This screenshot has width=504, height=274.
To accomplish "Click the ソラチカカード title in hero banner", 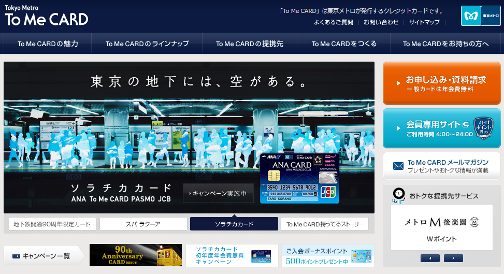I will pyautogui.click(x=121, y=188).
